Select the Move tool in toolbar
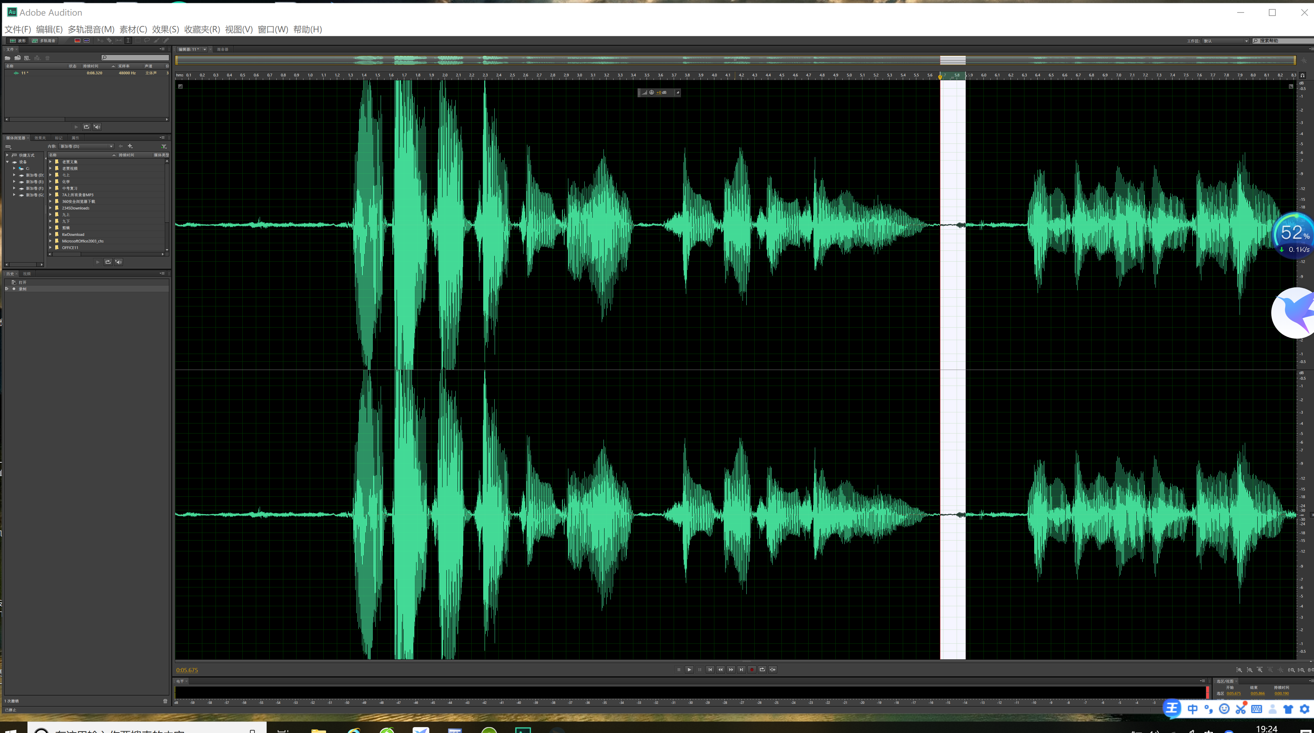The width and height of the screenshot is (1314, 733). (x=100, y=41)
